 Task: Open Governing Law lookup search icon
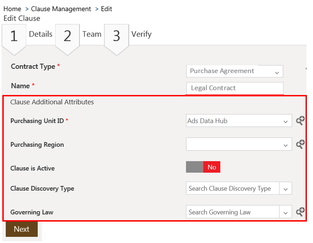tap(300, 212)
